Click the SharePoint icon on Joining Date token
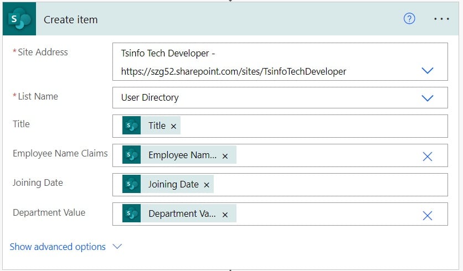The width and height of the screenshot is (463, 271). tap(131, 184)
